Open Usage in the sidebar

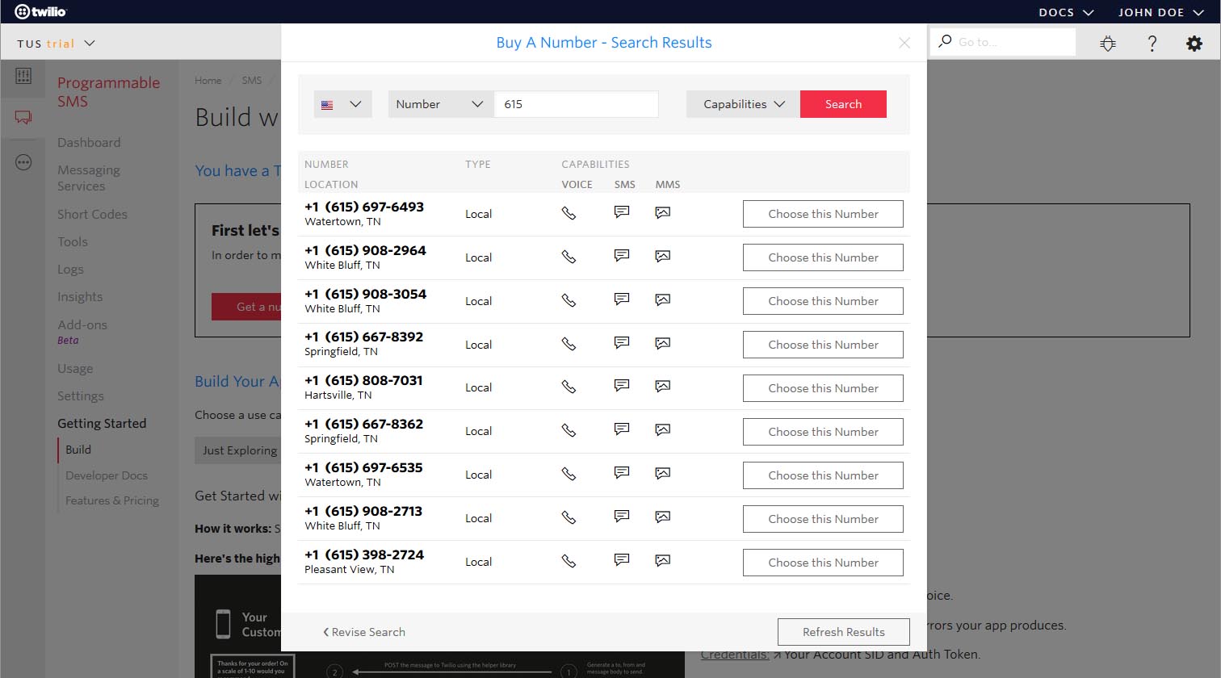pos(75,369)
